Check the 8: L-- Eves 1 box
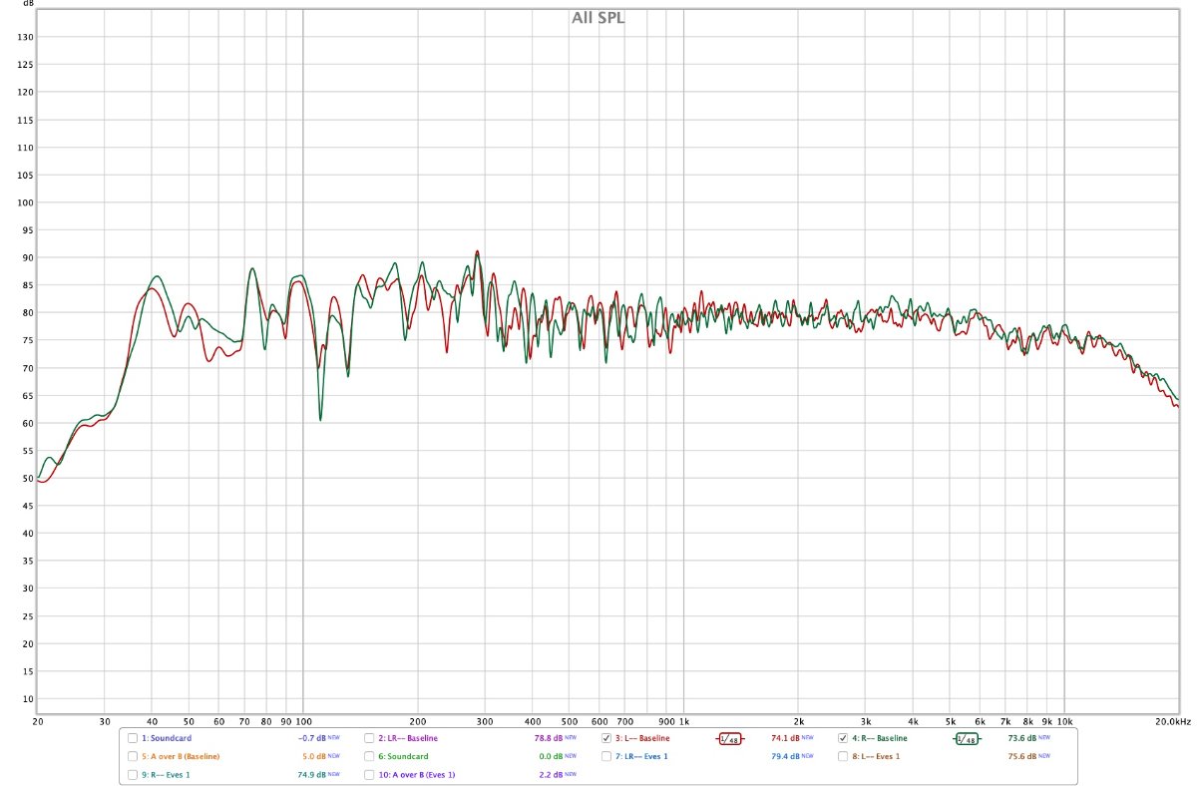This screenshot has width=1197, height=786. coord(843,757)
